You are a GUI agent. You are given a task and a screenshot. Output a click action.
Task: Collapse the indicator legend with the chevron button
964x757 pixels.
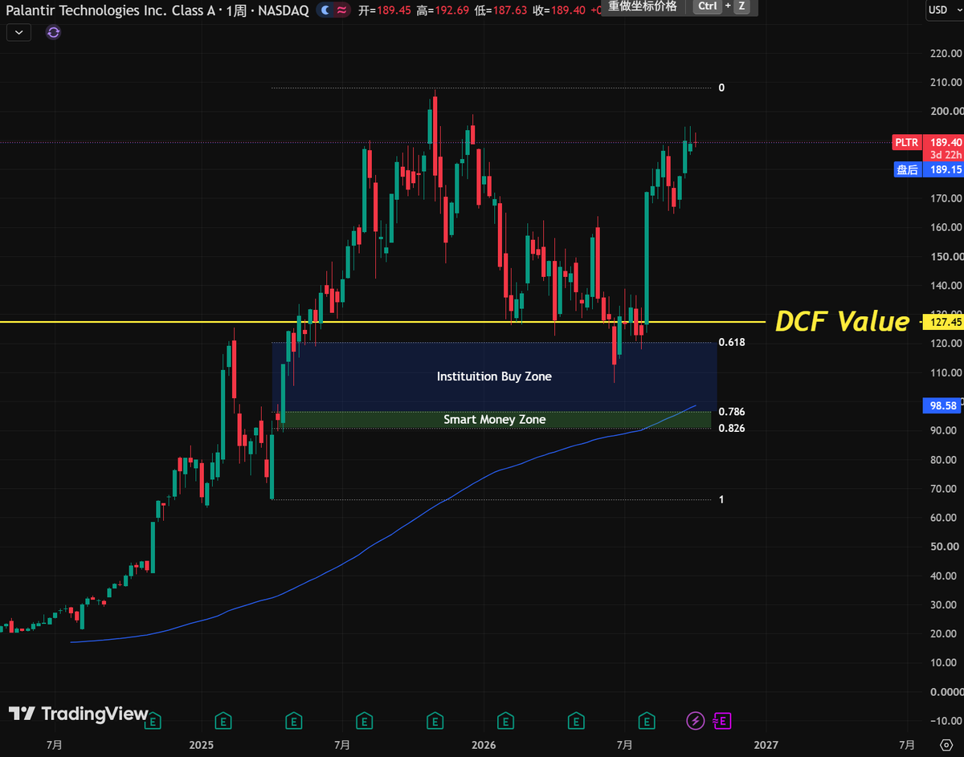18,32
